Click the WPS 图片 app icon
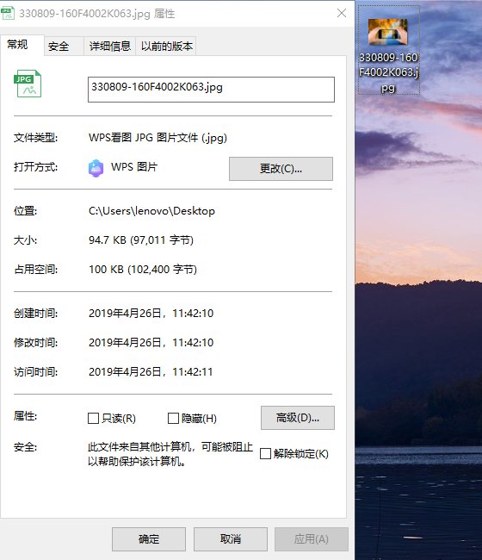 pos(96,168)
